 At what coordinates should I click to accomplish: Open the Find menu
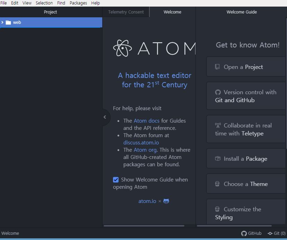pyautogui.click(x=61, y=3)
